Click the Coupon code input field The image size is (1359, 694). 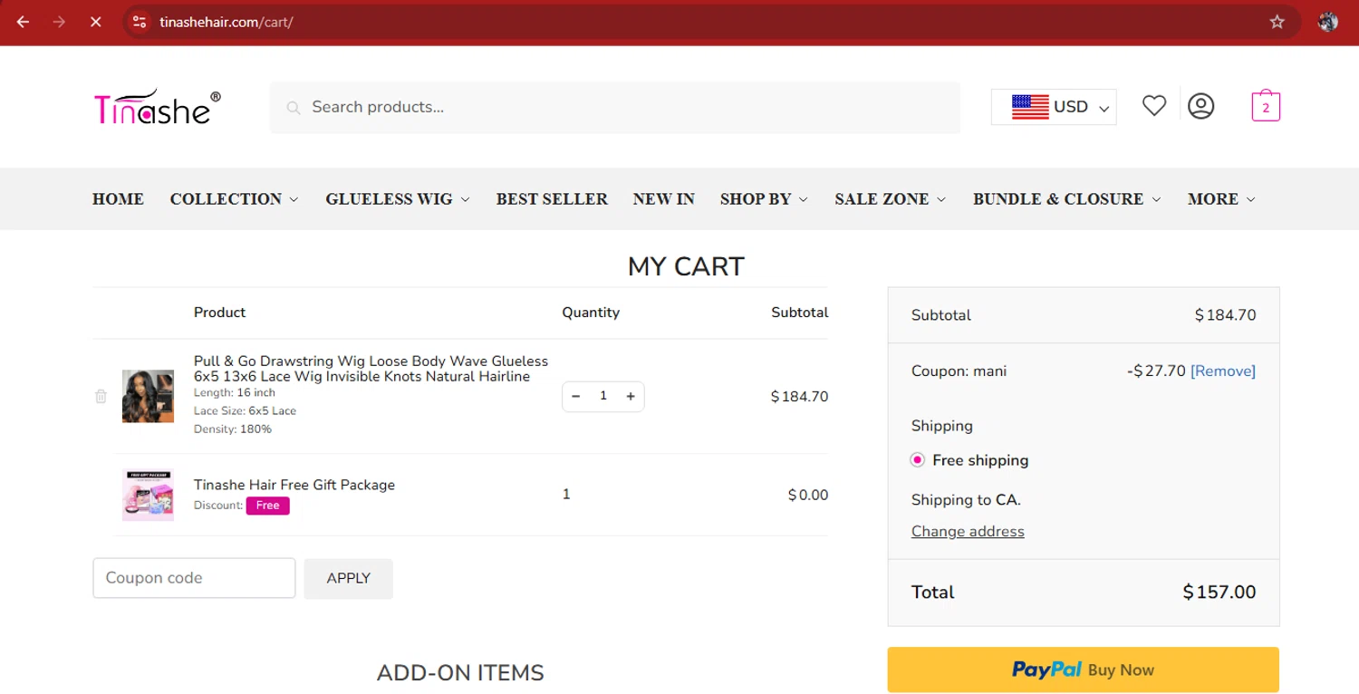point(194,578)
